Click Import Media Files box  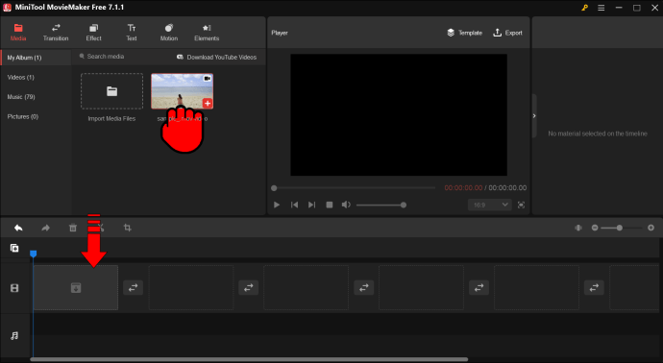pyautogui.click(x=111, y=91)
